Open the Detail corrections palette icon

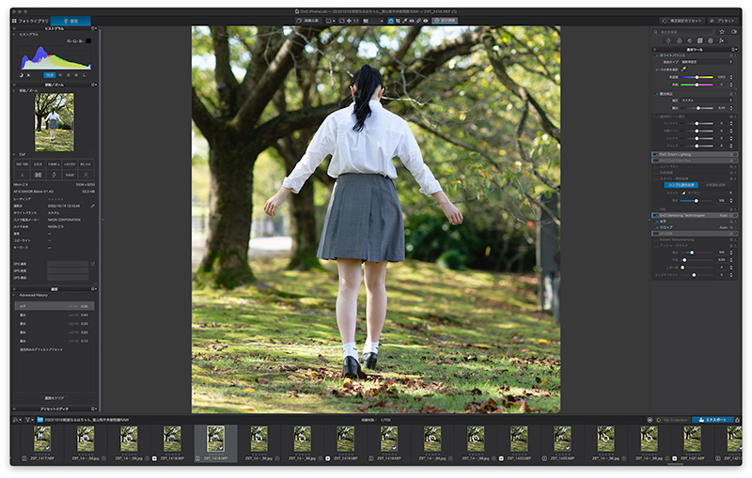coord(690,40)
